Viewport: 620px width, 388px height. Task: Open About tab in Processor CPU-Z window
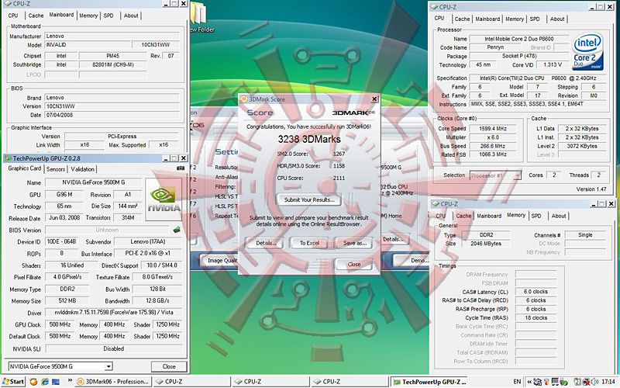coord(557,19)
